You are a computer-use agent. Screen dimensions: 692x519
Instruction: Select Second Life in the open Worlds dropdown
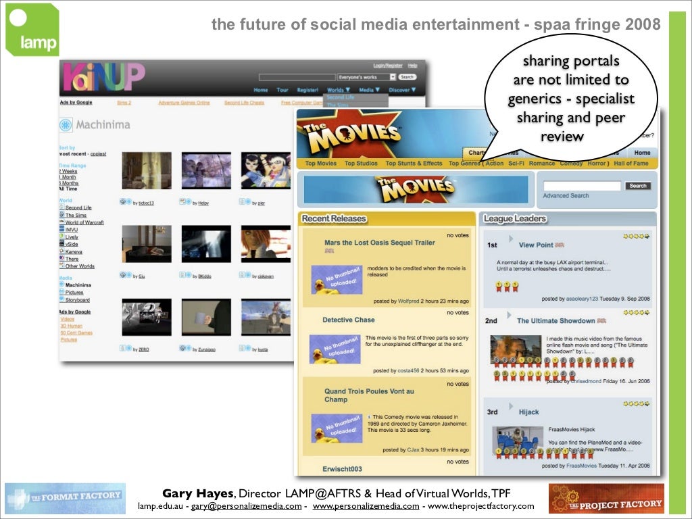coord(341,97)
